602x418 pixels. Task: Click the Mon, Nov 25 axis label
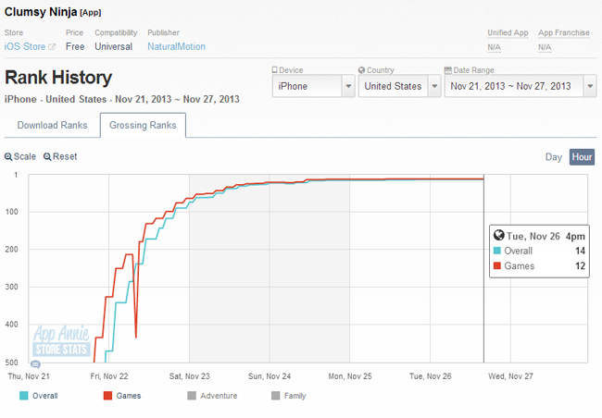click(x=350, y=376)
